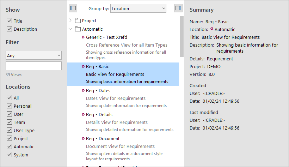Image resolution: width=289 pixels, height=167 pixels.
Task: Toggle the Team location checkbox
Action: click(9, 122)
